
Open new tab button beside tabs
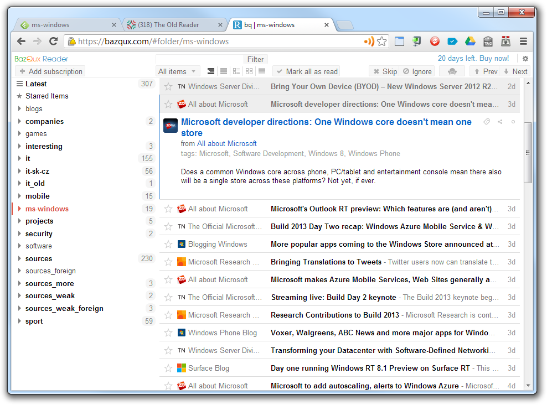pos(345,25)
